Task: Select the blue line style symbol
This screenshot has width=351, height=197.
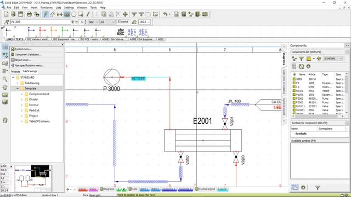Action: point(31,32)
